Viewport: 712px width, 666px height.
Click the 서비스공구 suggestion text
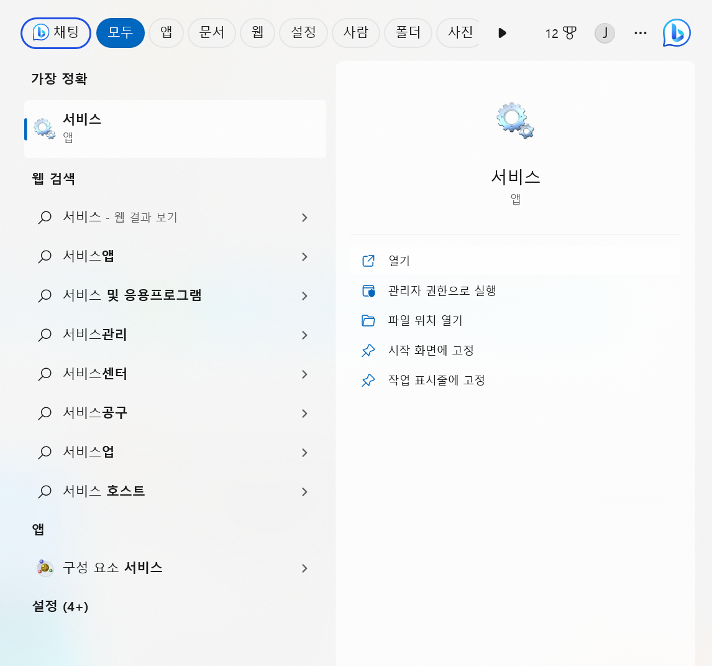[x=95, y=413]
